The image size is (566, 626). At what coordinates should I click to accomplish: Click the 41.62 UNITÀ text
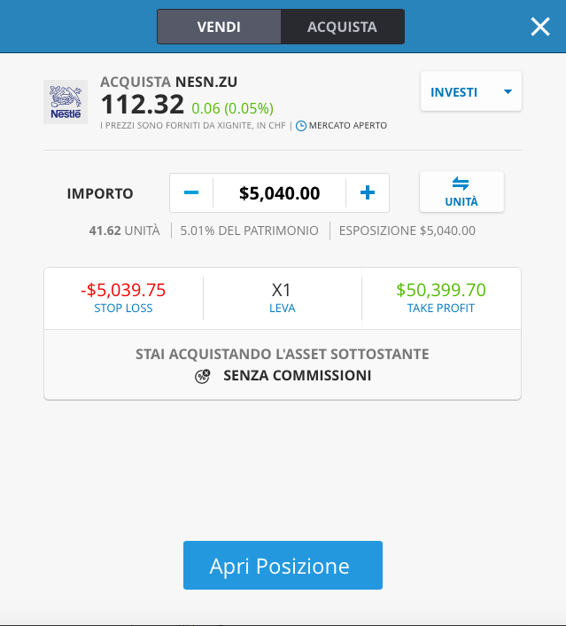click(124, 231)
